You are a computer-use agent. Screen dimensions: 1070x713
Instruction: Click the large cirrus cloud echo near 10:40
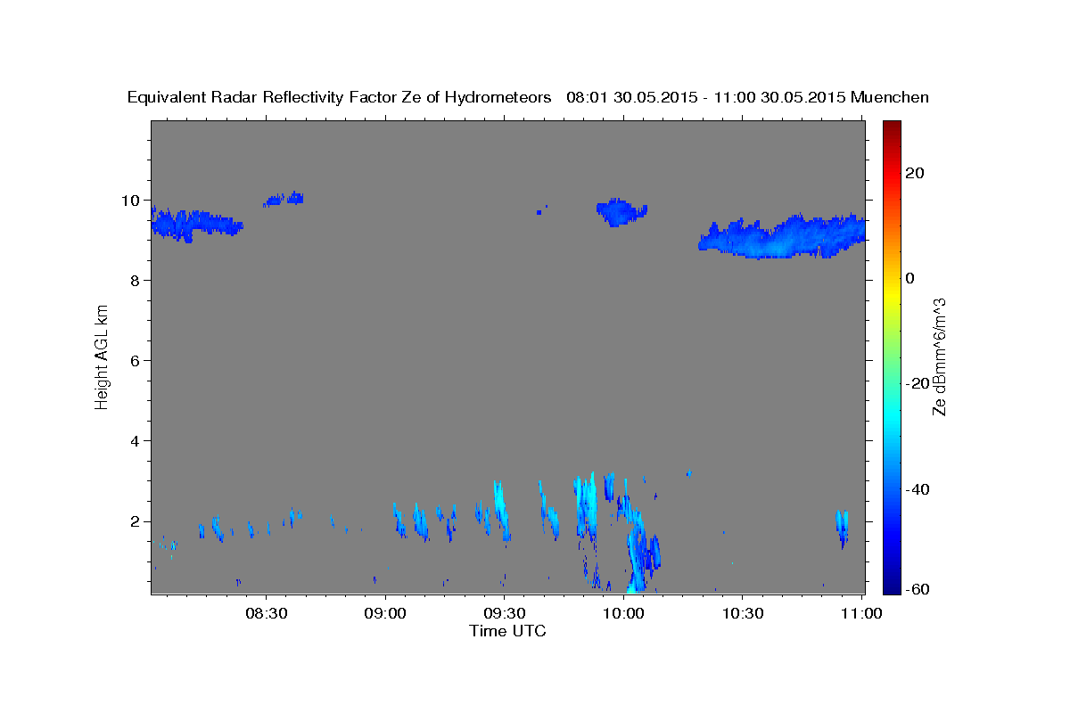[782, 237]
